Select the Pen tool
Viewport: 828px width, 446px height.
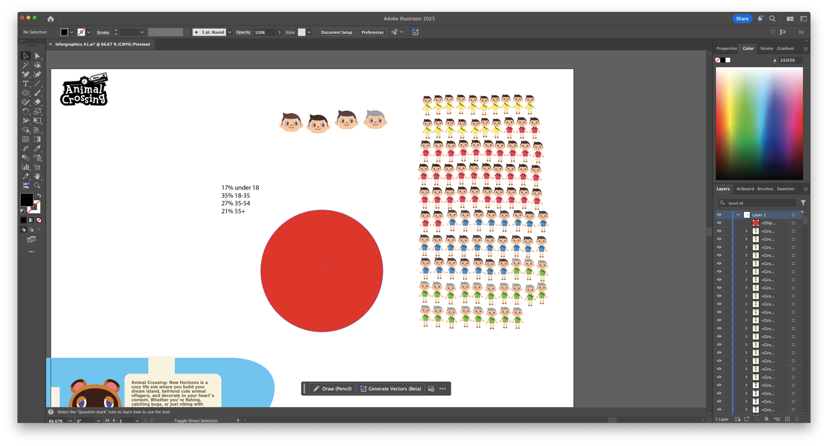click(26, 74)
